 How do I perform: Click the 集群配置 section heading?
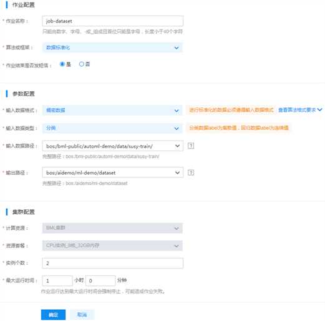coord(23,212)
